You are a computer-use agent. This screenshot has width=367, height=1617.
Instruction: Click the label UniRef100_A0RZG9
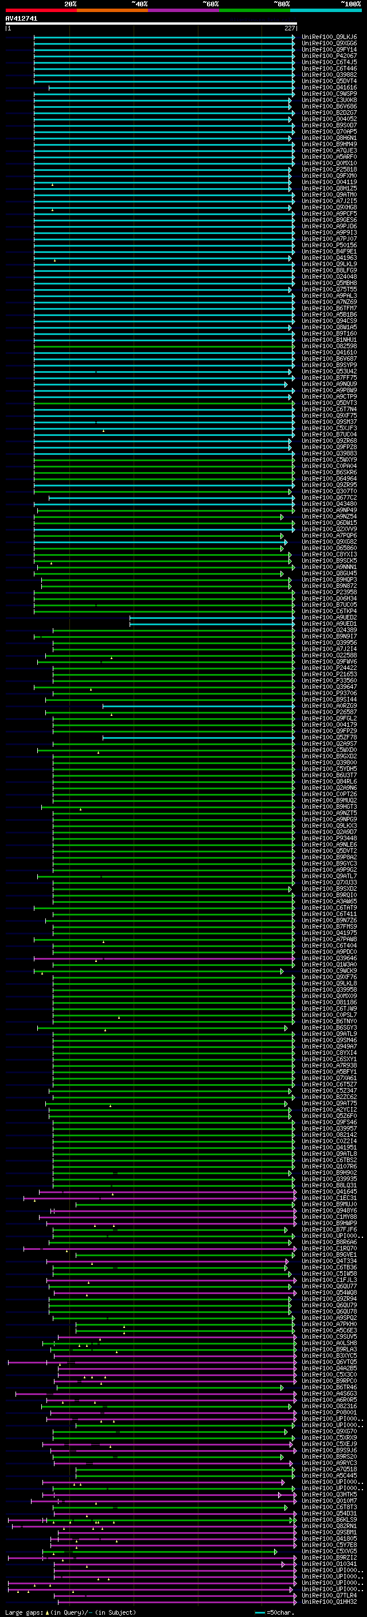(329, 706)
